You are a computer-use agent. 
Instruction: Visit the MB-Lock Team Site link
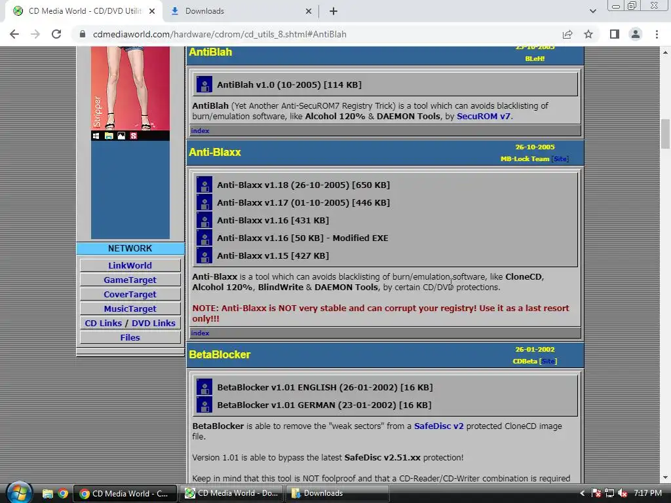point(560,158)
